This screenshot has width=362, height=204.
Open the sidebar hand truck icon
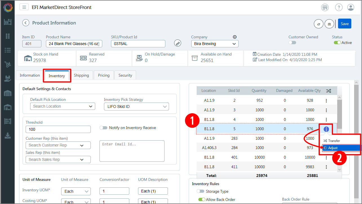point(8,65)
